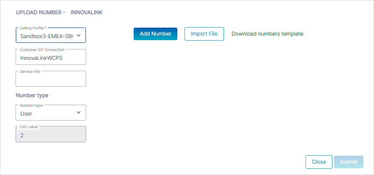
Task: Click the Import File button
Action: point(204,34)
